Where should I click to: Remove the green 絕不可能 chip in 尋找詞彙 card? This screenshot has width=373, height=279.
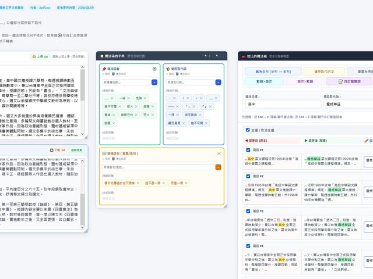120,106
